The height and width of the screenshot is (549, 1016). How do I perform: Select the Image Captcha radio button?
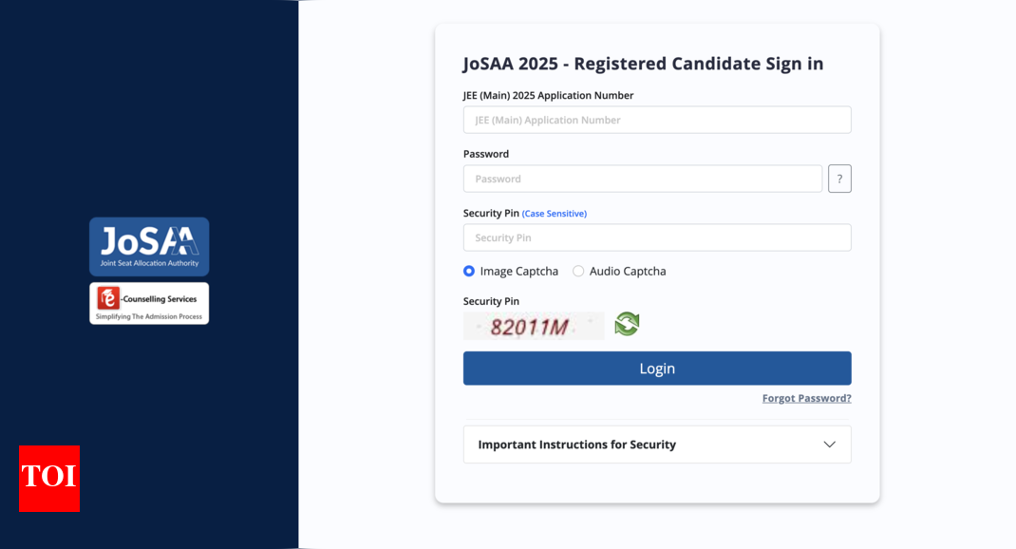coord(469,271)
